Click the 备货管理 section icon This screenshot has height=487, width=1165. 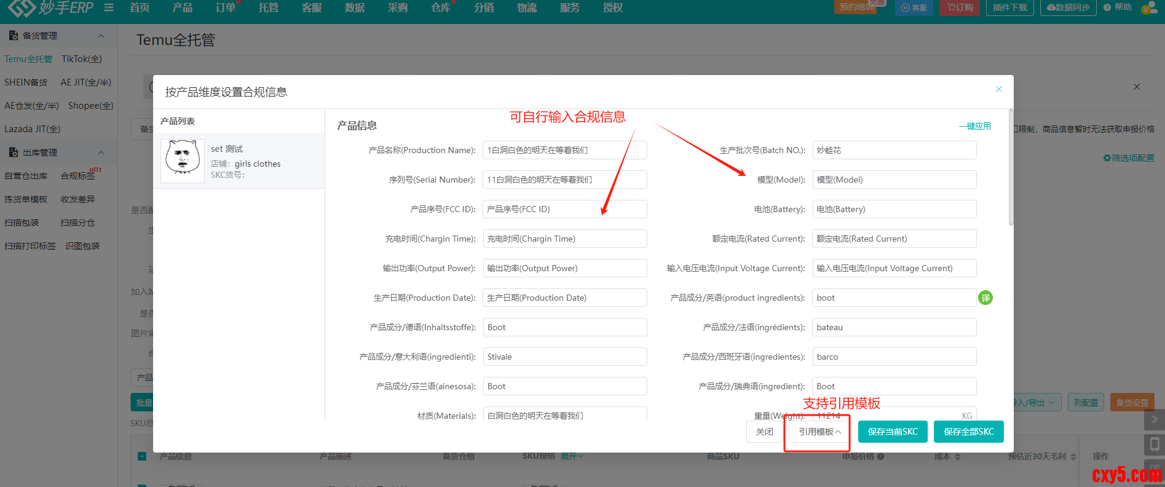click(13, 36)
